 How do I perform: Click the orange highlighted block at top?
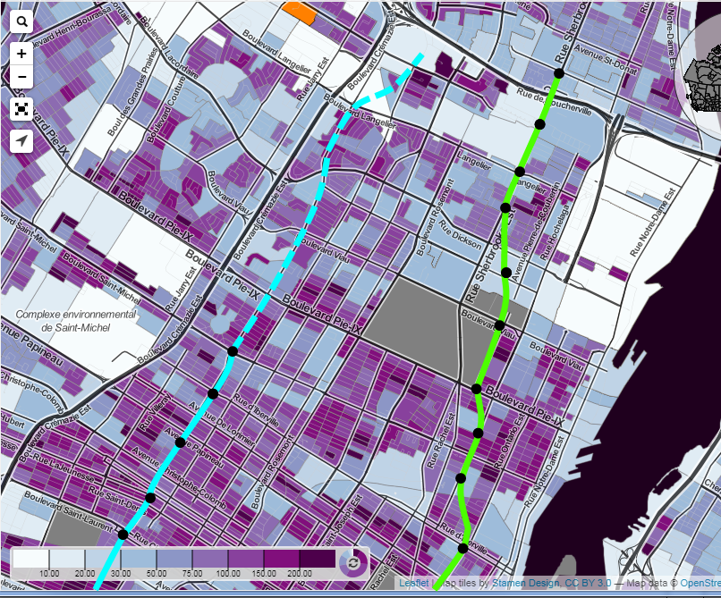pos(299,11)
